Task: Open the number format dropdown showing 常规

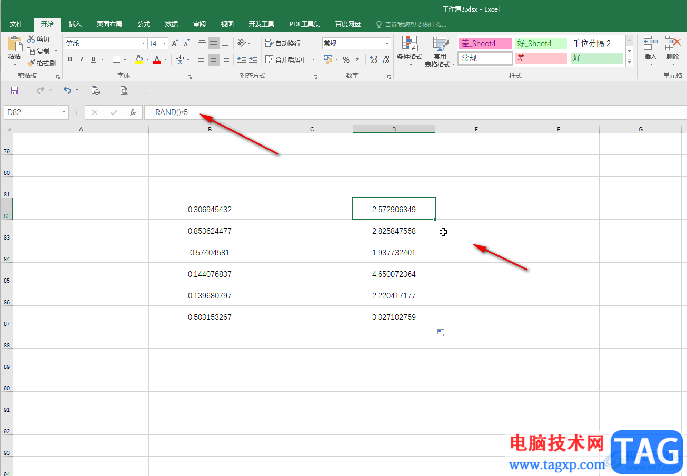Action: click(387, 44)
